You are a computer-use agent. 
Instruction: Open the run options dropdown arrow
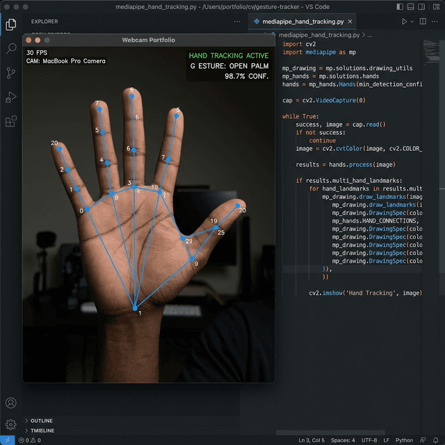[x=412, y=22]
